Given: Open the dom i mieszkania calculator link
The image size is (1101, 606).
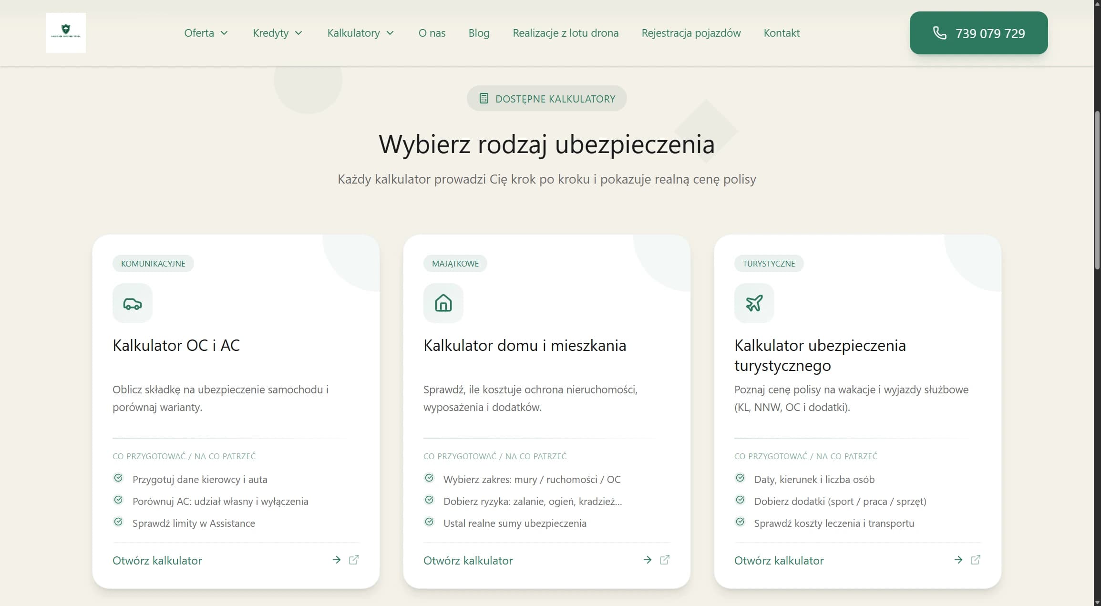Looking at the screenshot, I should point(468,560).
